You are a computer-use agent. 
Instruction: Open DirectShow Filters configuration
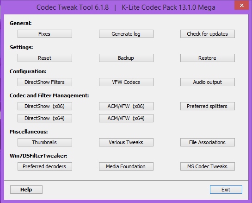tap(45, 82)
